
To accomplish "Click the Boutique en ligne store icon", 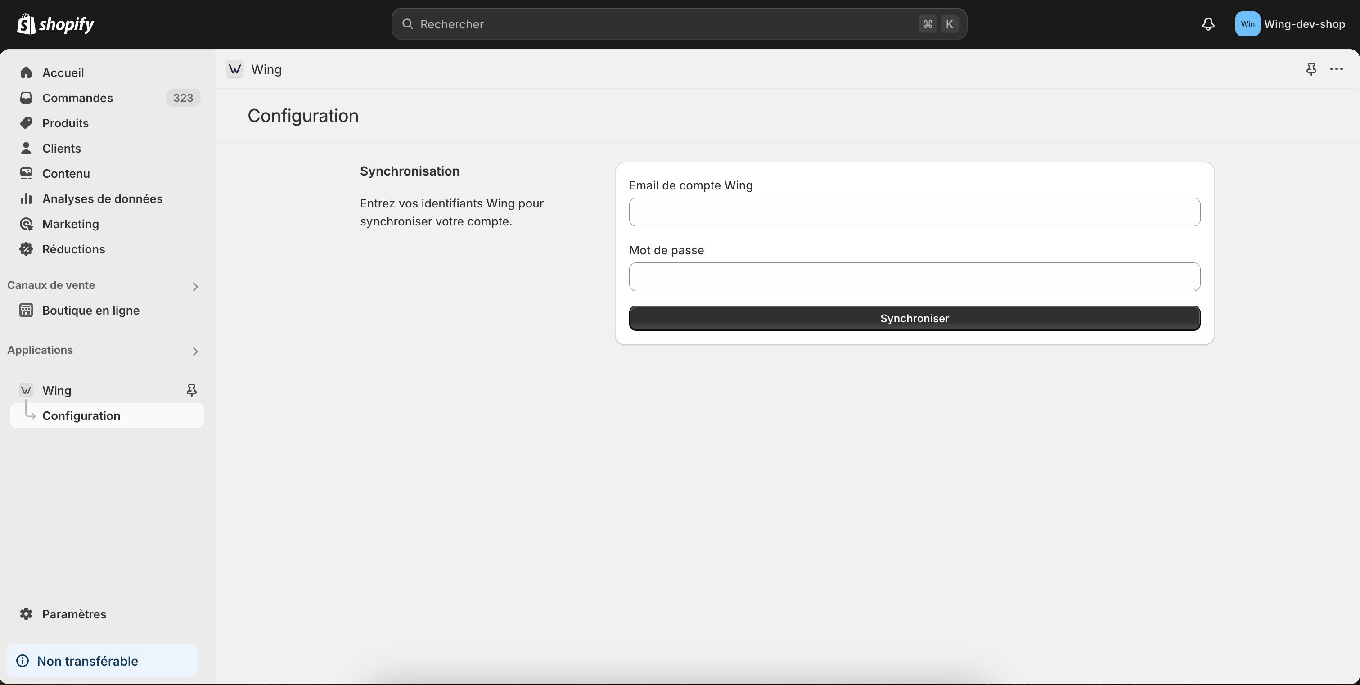I will 26,311.
